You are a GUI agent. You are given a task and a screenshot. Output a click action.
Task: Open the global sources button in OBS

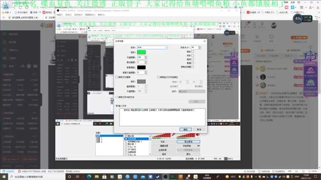click(x=164, y=150)
